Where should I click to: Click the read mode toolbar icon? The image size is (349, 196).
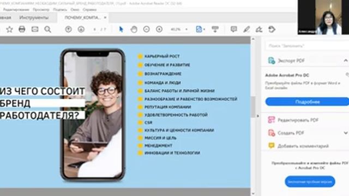[215, 29]
